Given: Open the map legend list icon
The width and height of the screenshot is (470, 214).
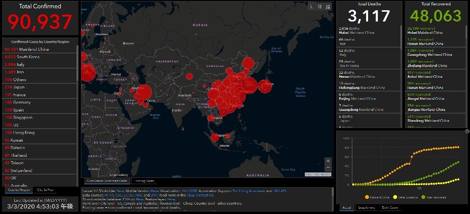Looking at the screenshot, I should (x=320, y=7).
